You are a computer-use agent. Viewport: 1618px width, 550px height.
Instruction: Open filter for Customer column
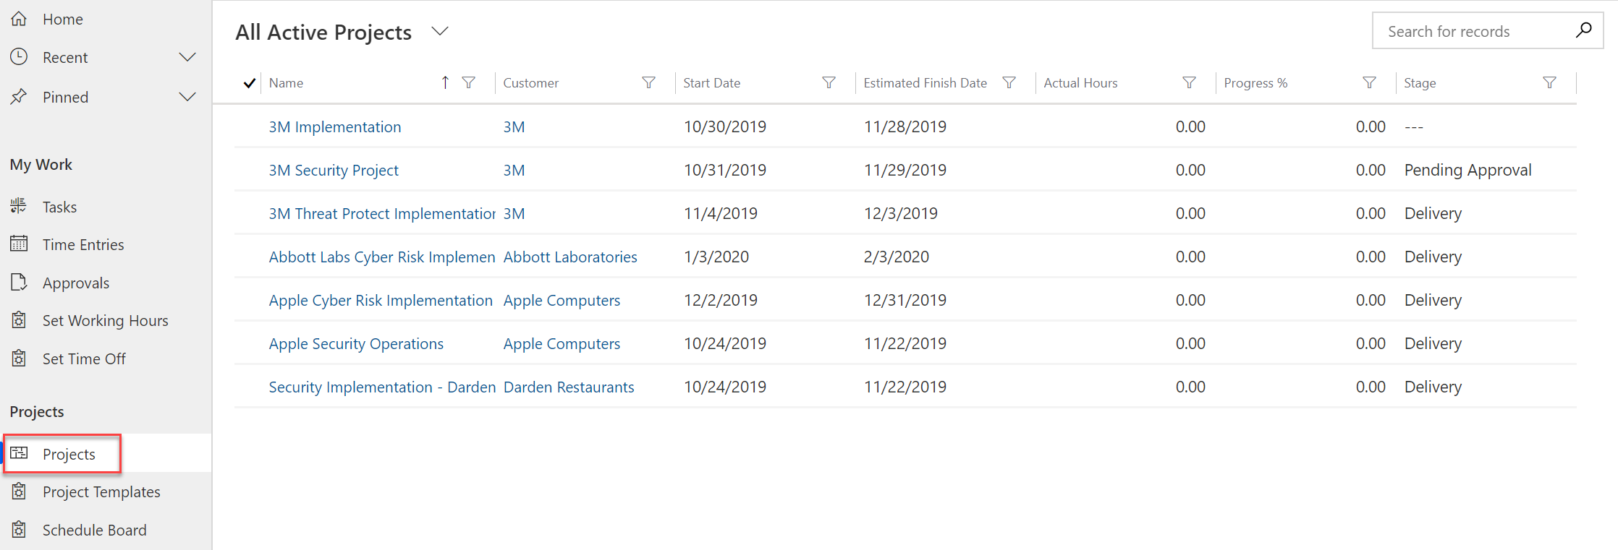click(x=649, y=82)
